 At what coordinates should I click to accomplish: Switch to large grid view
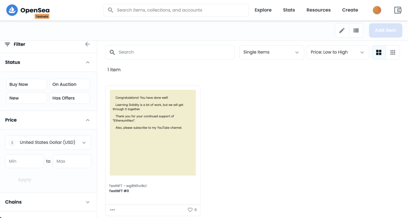point(379,52)
